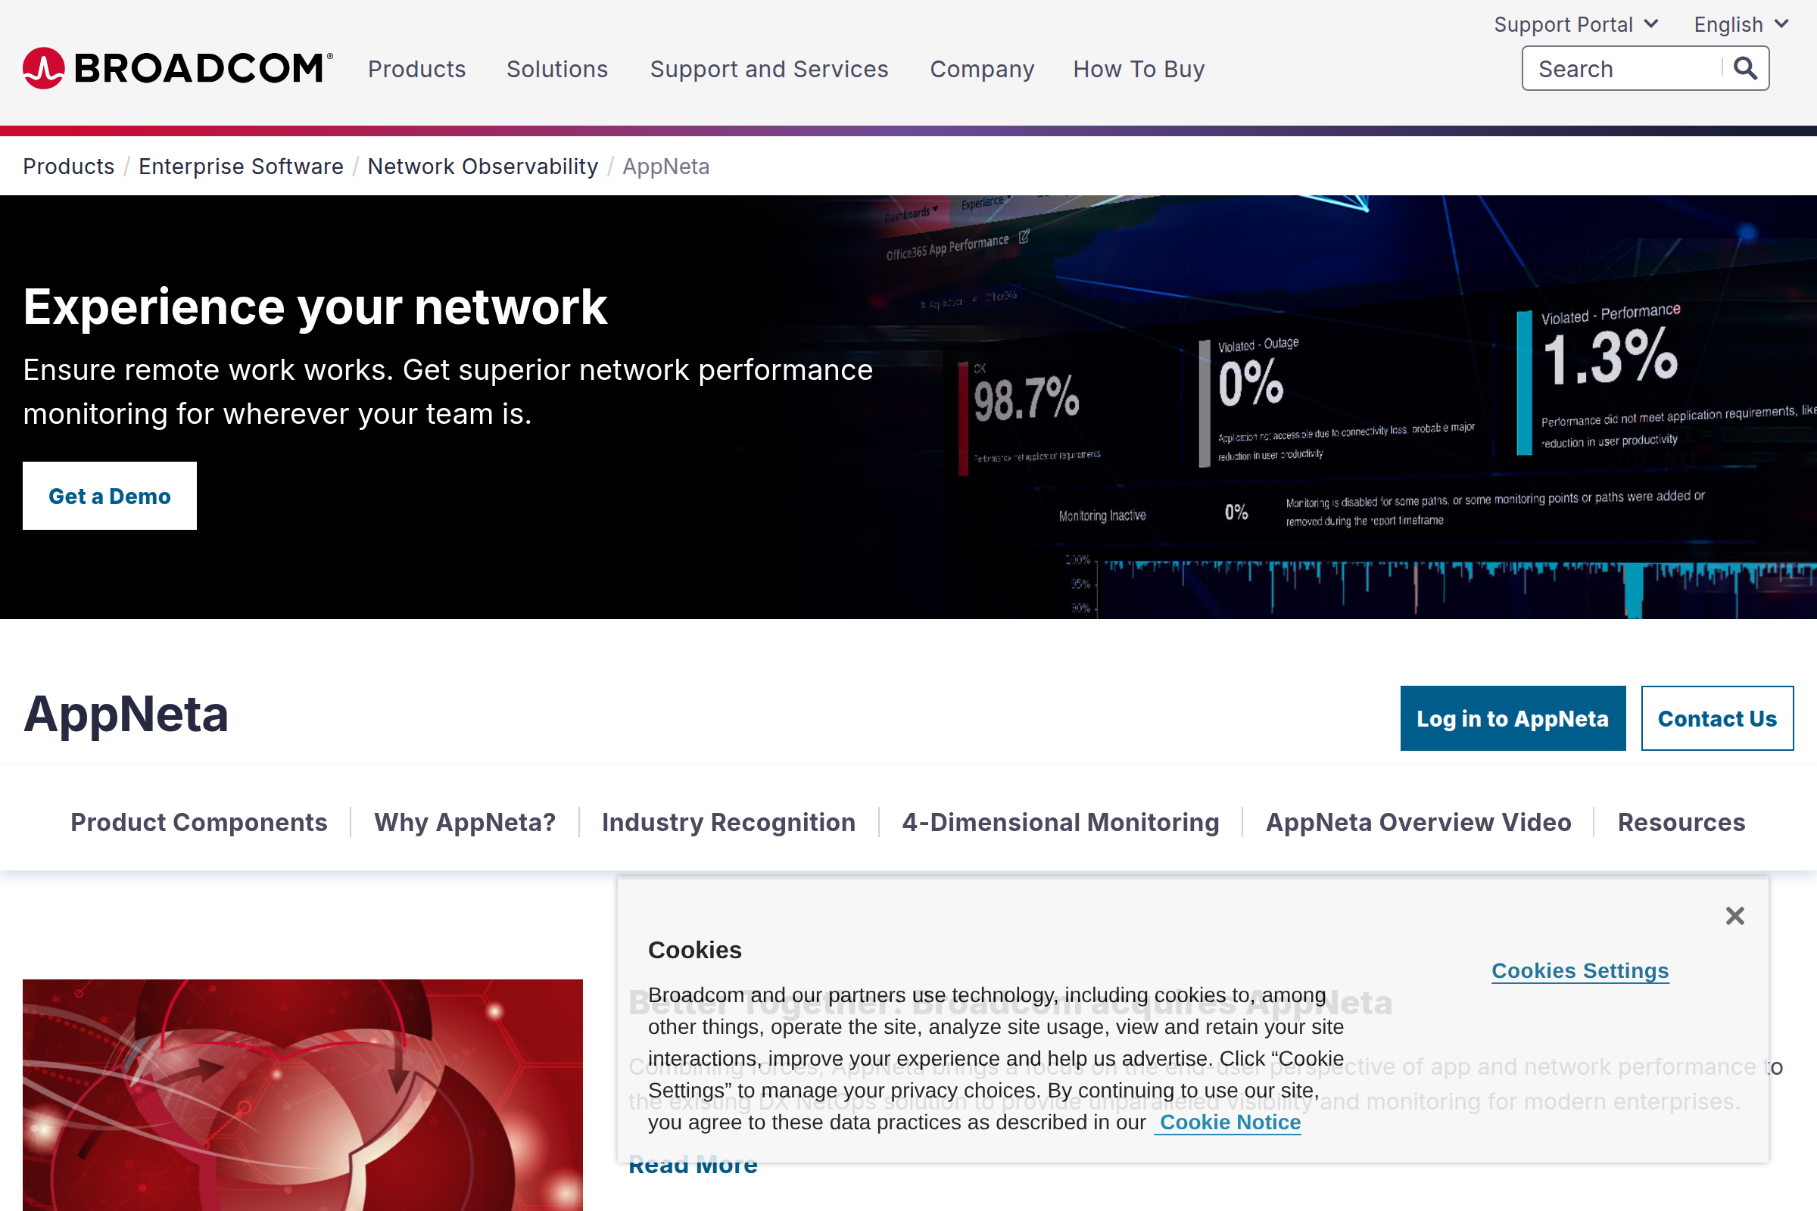Jump to Why AppNeta? section
This screenshot has height=1211, width=1817.
465,822
